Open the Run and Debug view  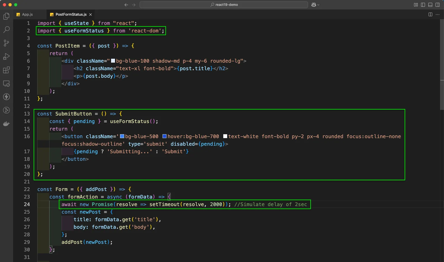pyautogui.click(x=6, y=56)
